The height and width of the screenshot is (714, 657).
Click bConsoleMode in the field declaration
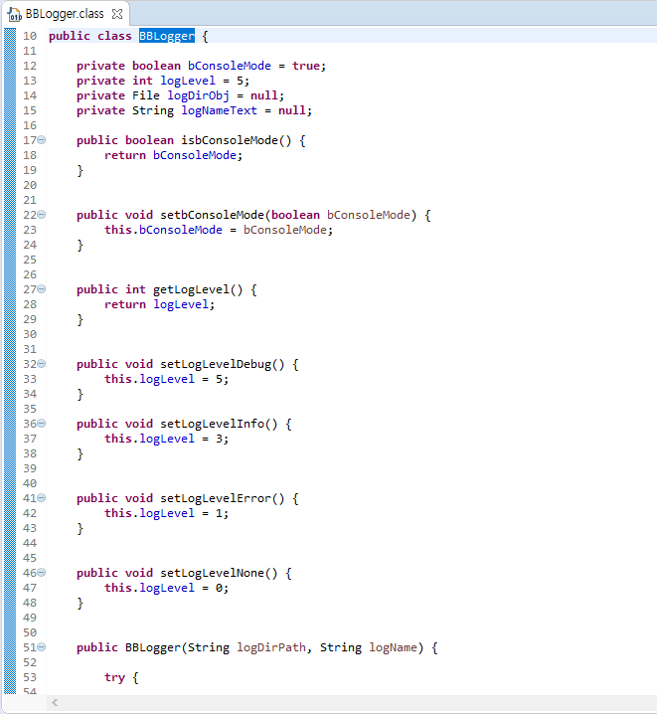tap(229, 66)
